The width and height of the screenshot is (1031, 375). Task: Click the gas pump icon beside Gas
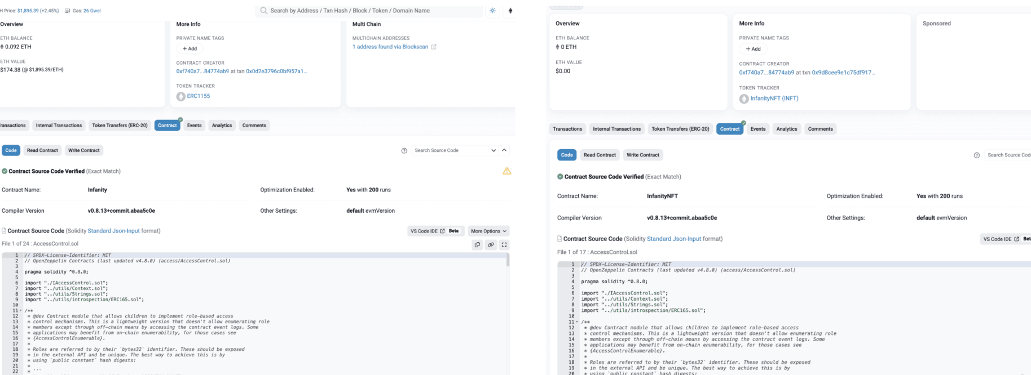(x=68, y=11)
